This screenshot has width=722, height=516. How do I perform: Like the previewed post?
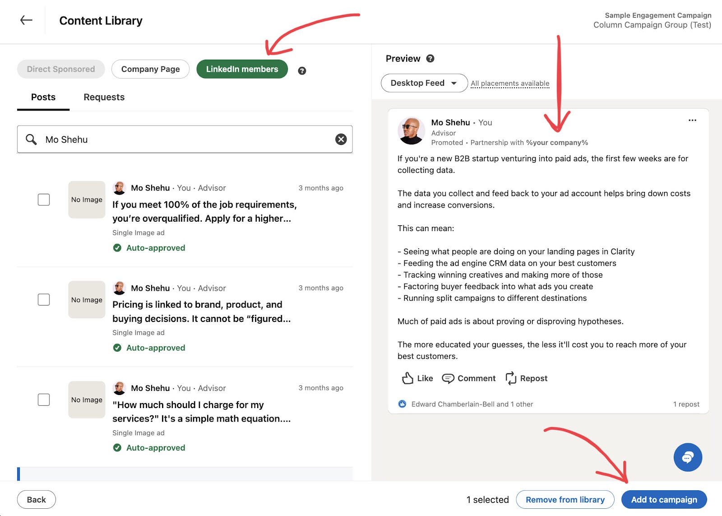pos(417,378)
